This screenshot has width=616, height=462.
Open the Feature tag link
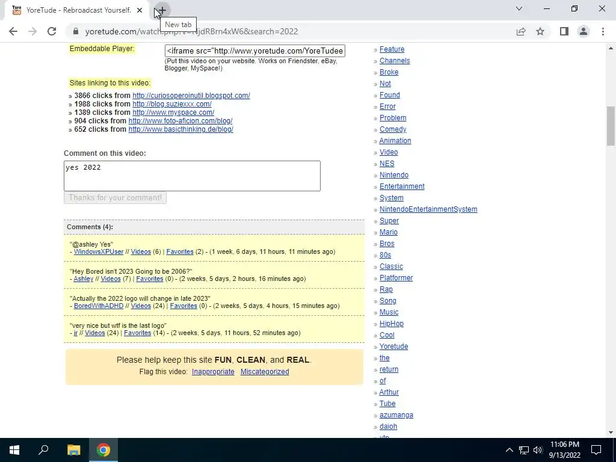click(x=392, y=49)
